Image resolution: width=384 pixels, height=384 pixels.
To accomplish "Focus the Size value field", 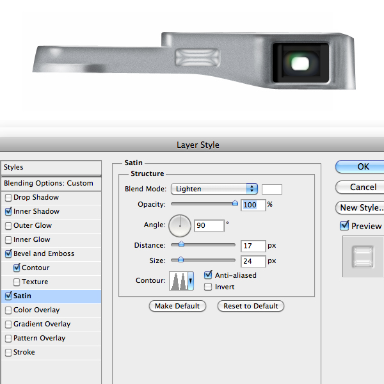I will 253,261.
